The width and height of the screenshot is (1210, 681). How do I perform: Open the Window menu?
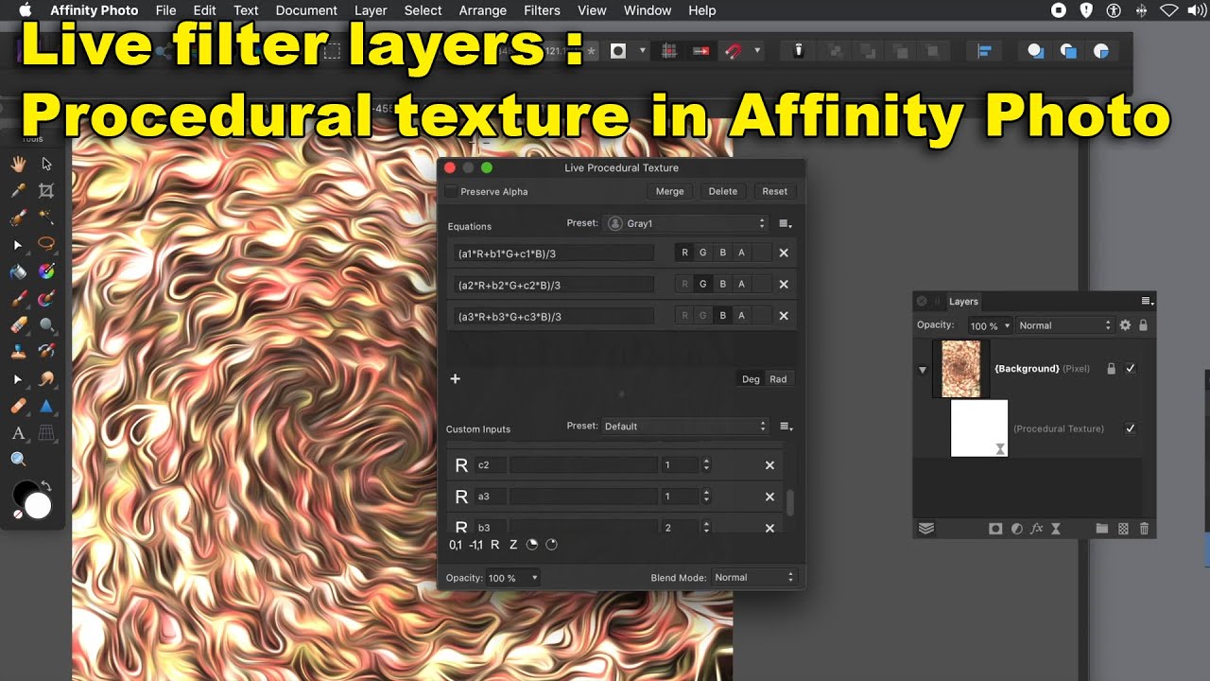click(x=648, y=10)
